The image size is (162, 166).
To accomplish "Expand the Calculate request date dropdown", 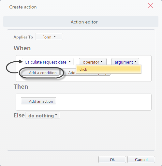I will tap(48, 62).
